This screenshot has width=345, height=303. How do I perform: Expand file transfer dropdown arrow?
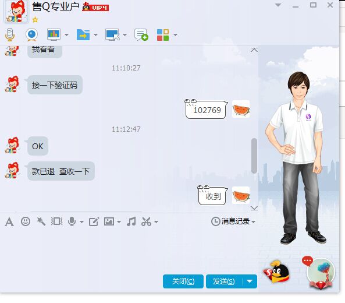[x=95, y=35]
